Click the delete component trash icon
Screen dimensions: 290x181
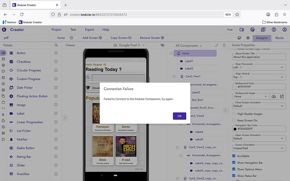coord(224,45)
